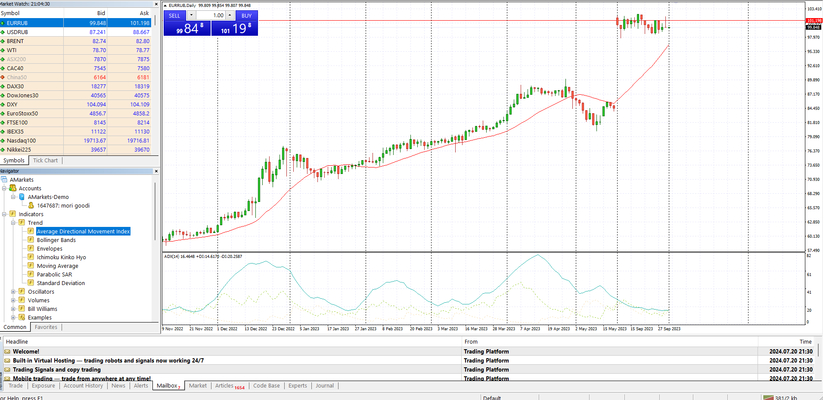Viewport: 823px width, 400px height.
Task: Click the Navigator panel vertical scrollbar
Action: click(x=155, y=211)
